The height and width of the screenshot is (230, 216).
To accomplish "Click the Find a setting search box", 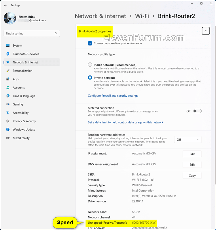I will [32, 33].
